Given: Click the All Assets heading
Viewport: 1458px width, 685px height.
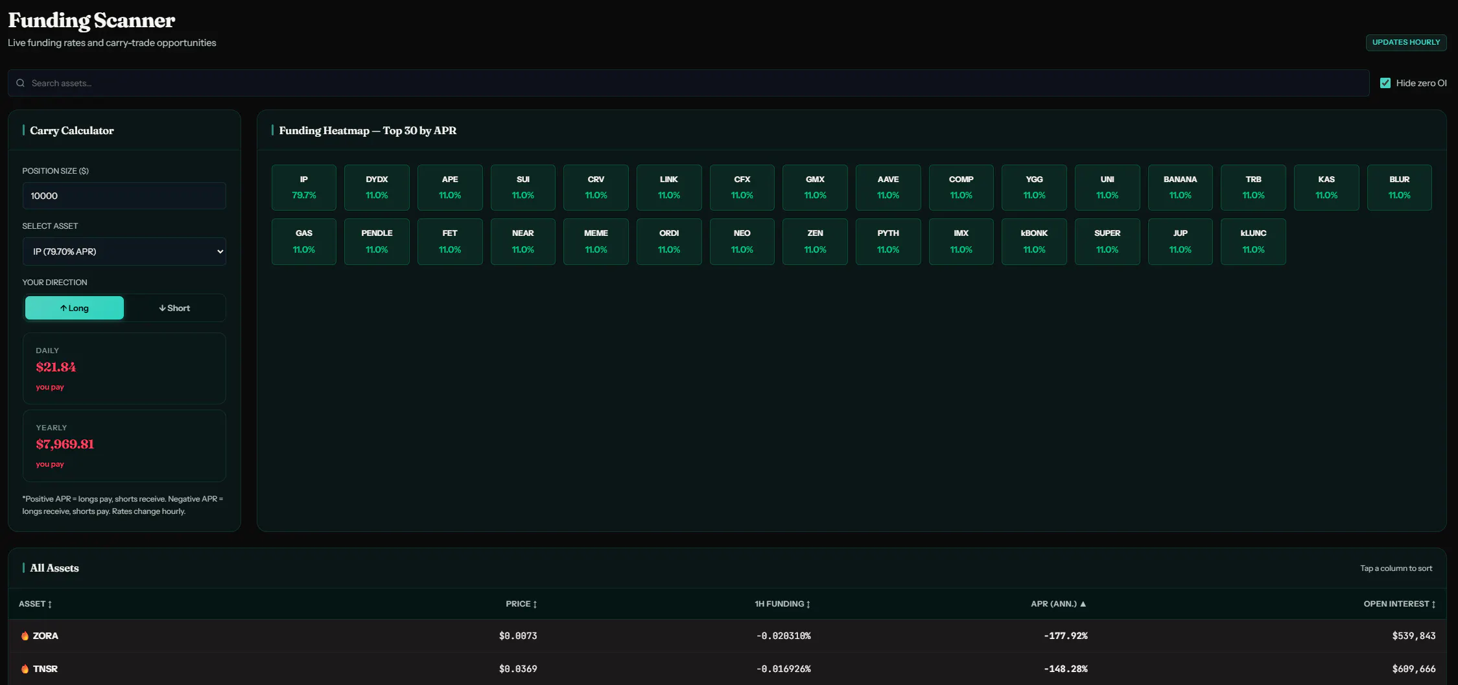Looking at the screenshot, I should pos(54,568).
